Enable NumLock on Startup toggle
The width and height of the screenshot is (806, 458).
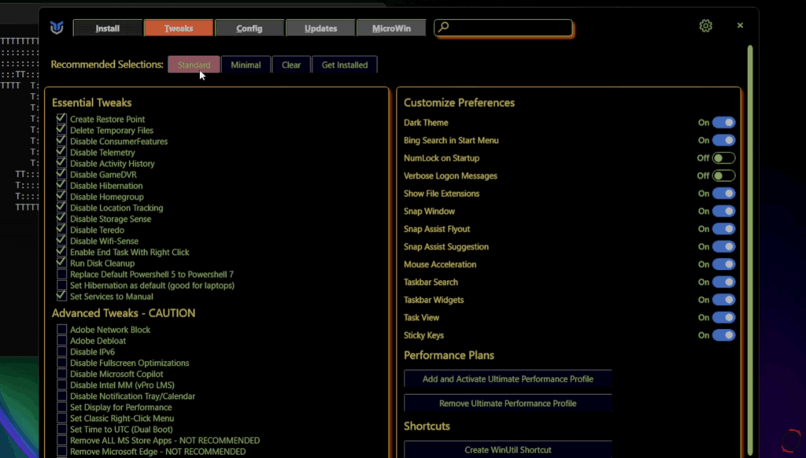coord(724,158)
